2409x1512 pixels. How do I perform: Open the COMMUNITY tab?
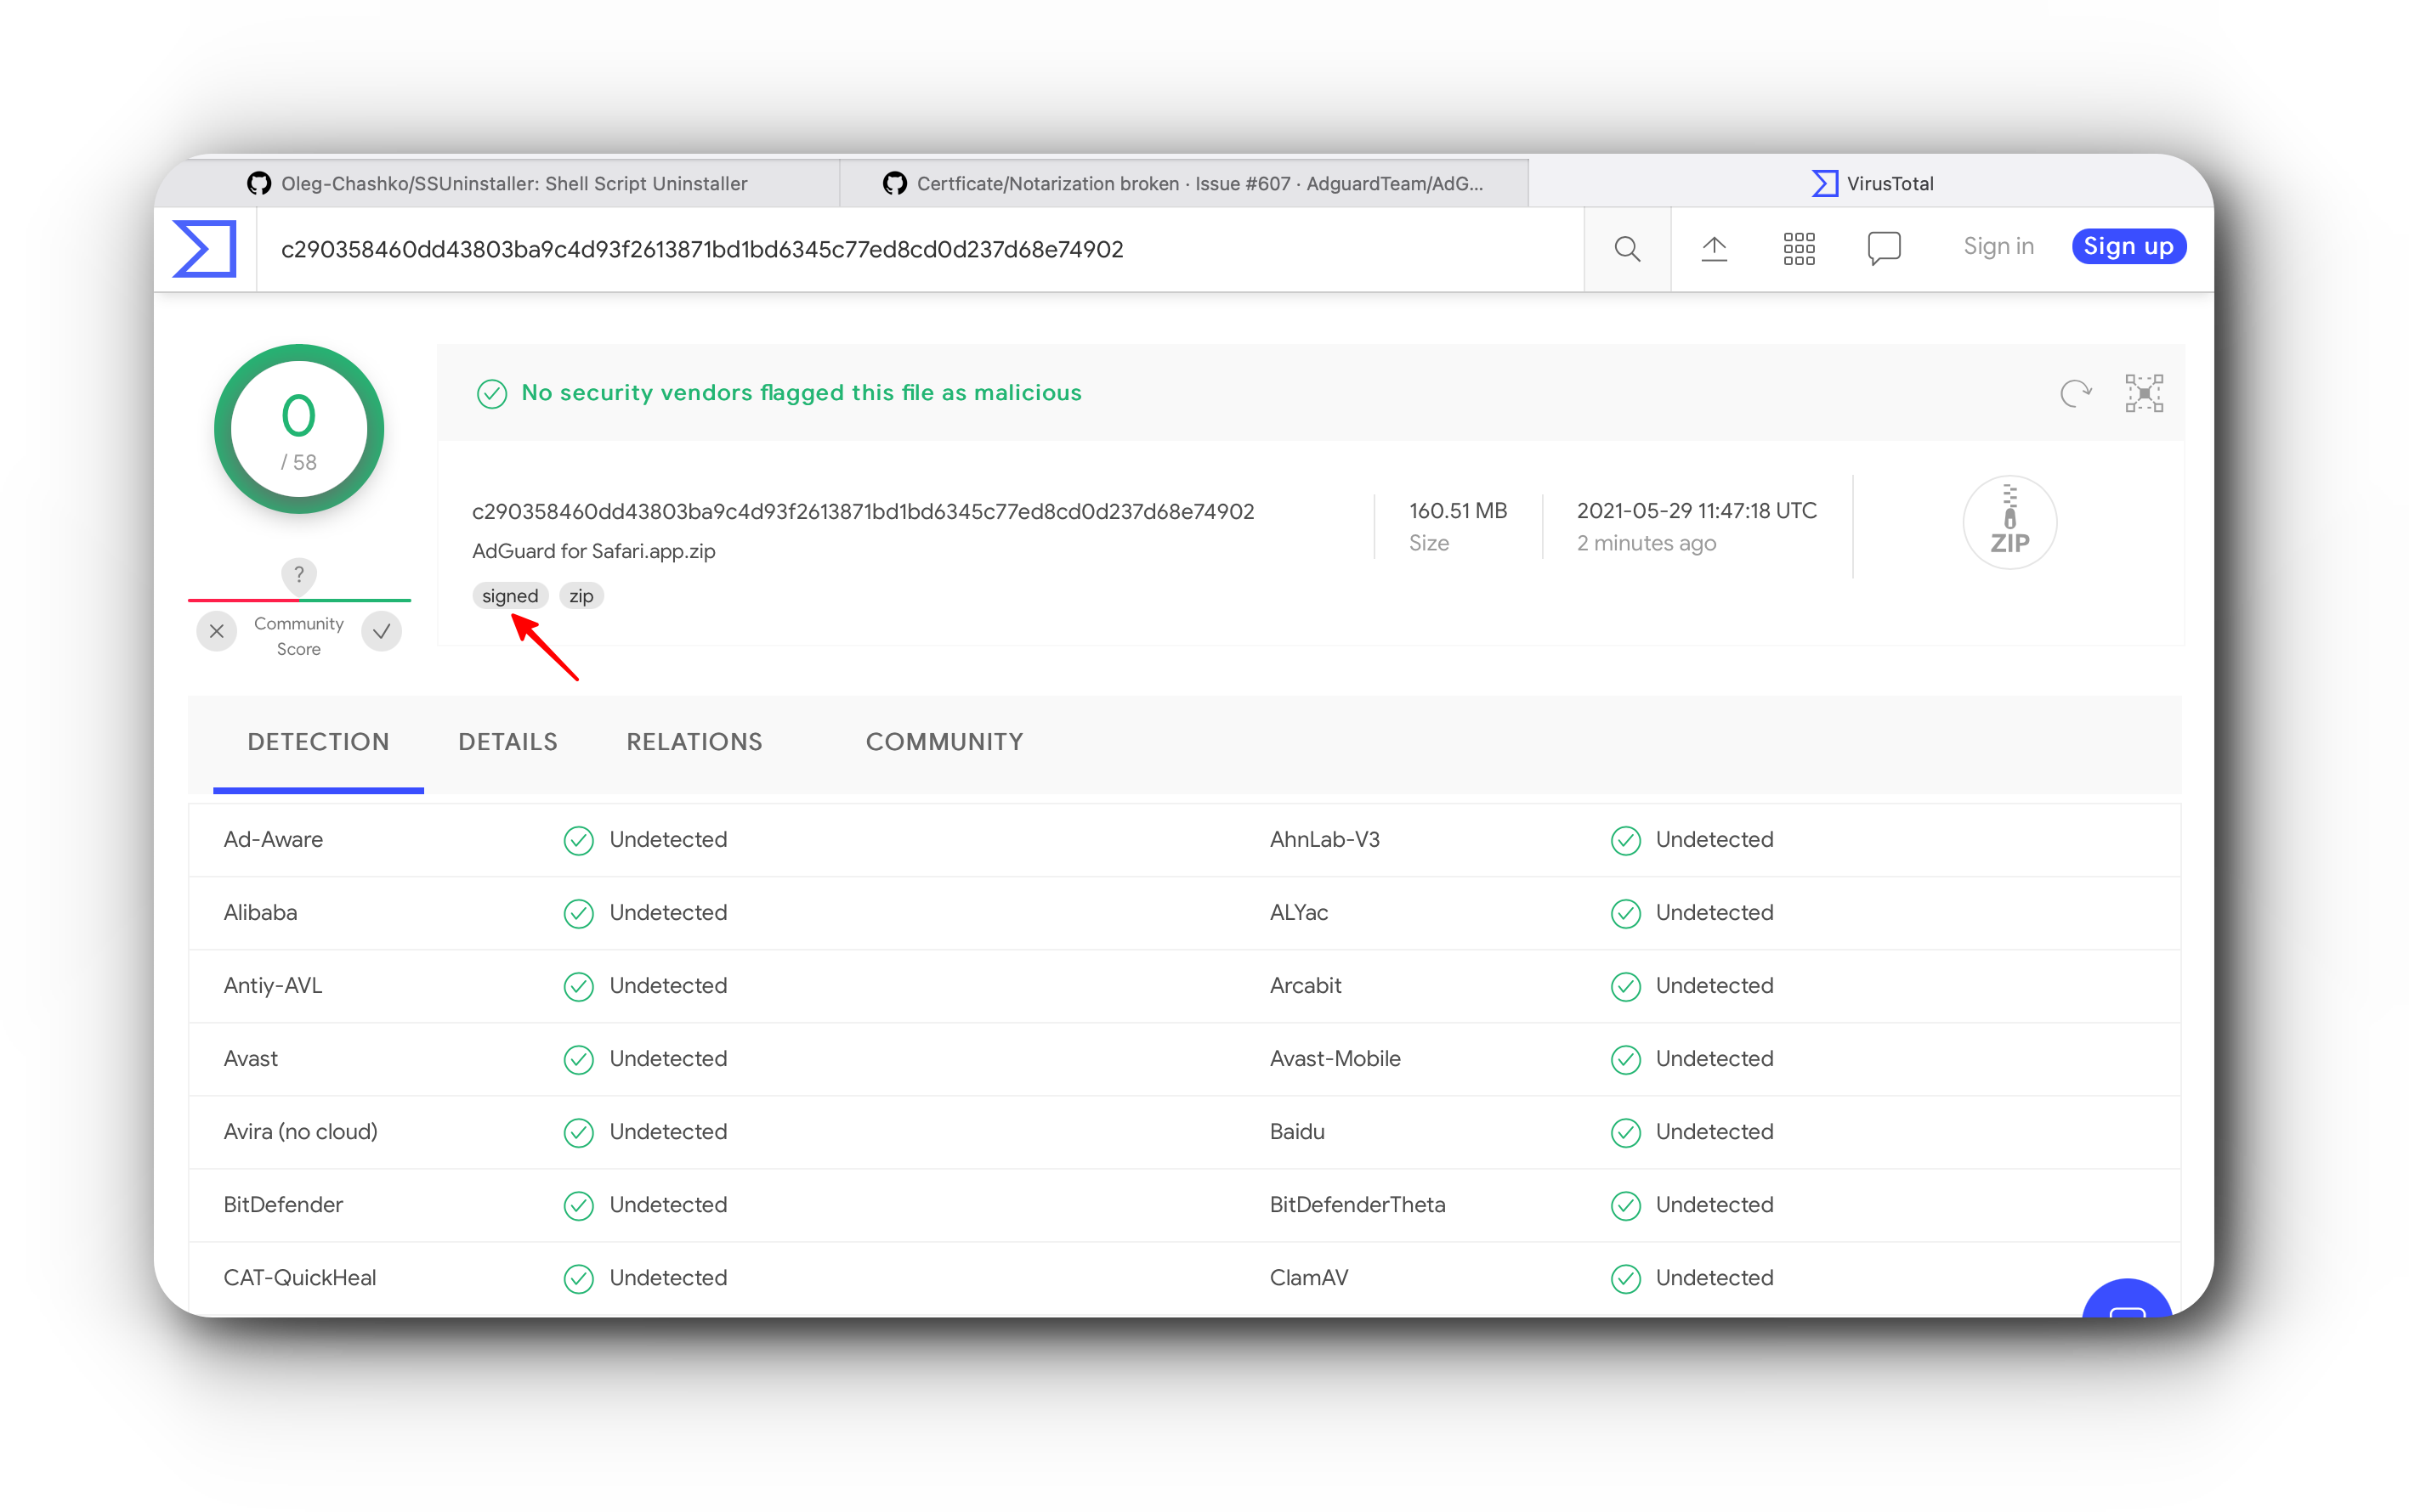[944, 742]
